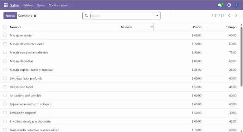Open the Salón menu item
The image size is (243, 132).
point(41,5)
